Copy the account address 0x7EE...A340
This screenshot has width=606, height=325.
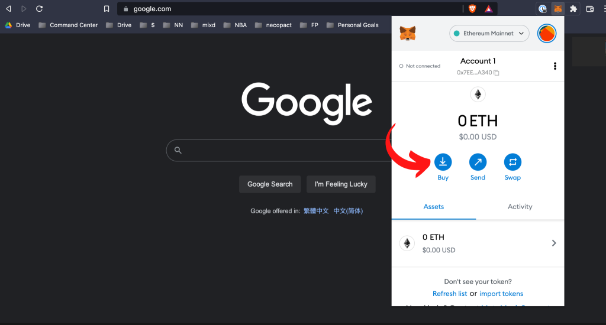[497, 73]
